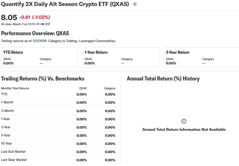This screenshot has width=239, height=166.
Task: Click the exclamation icon in Annual Return section
Action: (184, 121)
